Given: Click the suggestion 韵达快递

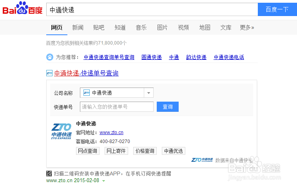Looking at the screenshot, I should 196,57.
